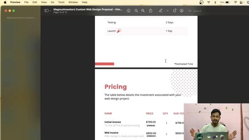Open the Share button
The width and height of the screenshot is (249, 140).
[151, 10]
